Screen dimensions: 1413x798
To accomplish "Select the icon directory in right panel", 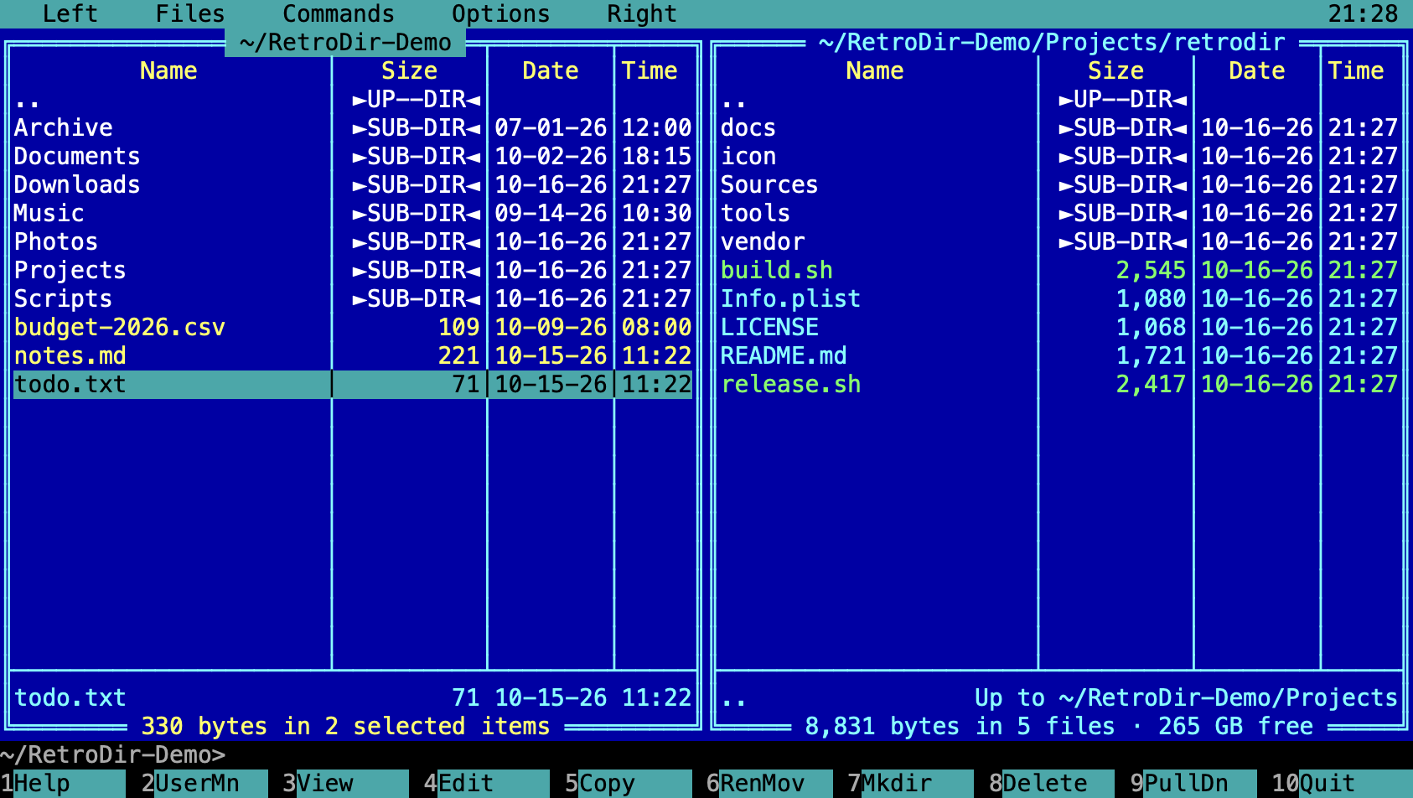I will (1059, 156).
